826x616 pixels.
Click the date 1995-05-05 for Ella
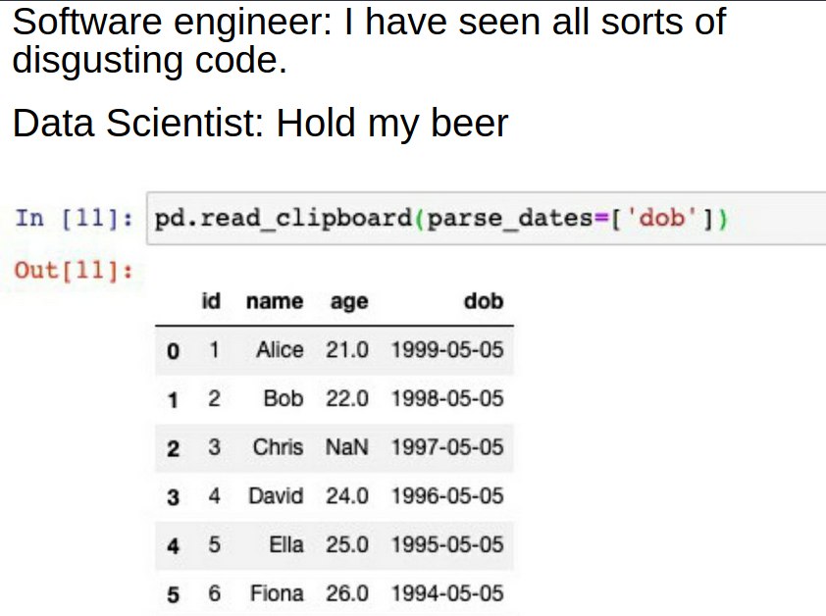pos(447,544)
